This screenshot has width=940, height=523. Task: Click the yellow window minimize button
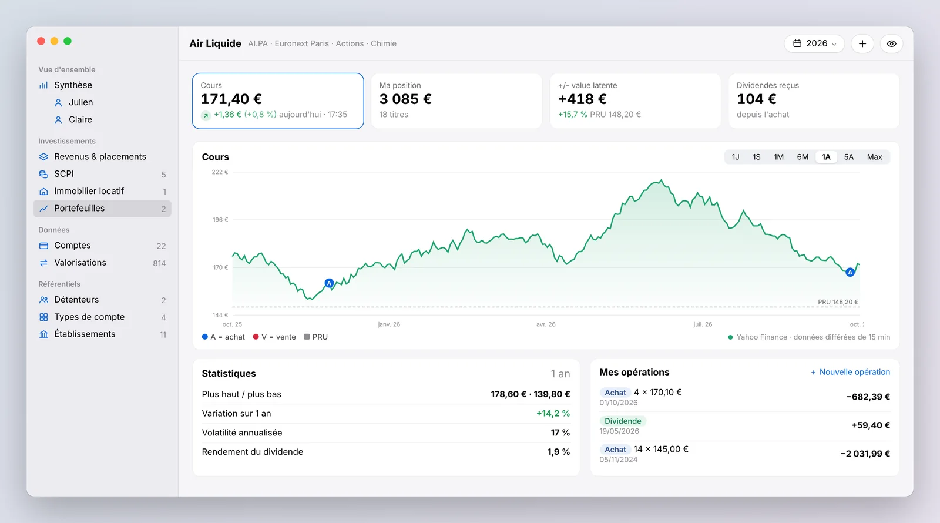point(54,41)
